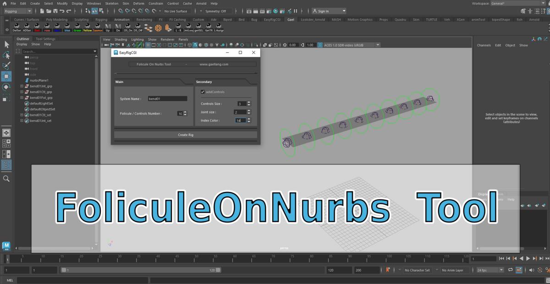
Task: Click the Yellow color shelf icon
Action: pyautogui.click(x=88, y=28)
